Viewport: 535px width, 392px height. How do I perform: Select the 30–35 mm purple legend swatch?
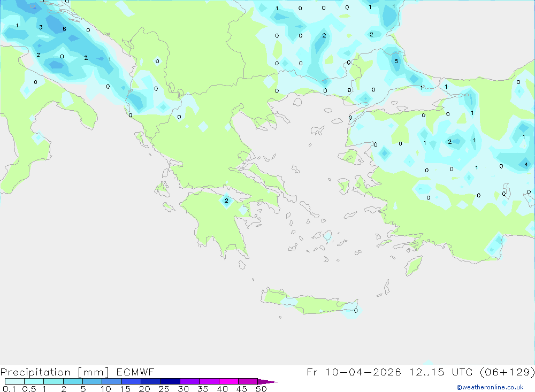click(190, 381)
